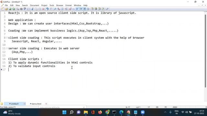Click the Go to Line toolbar icon
Screen dimensions: 207x116
tap(66, 9)
